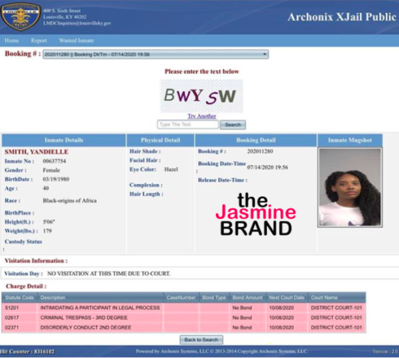Select the Criminal Trespass 3rd Degree row
Image resolution: width=399 pixels, height=358 pixels.
184,318
